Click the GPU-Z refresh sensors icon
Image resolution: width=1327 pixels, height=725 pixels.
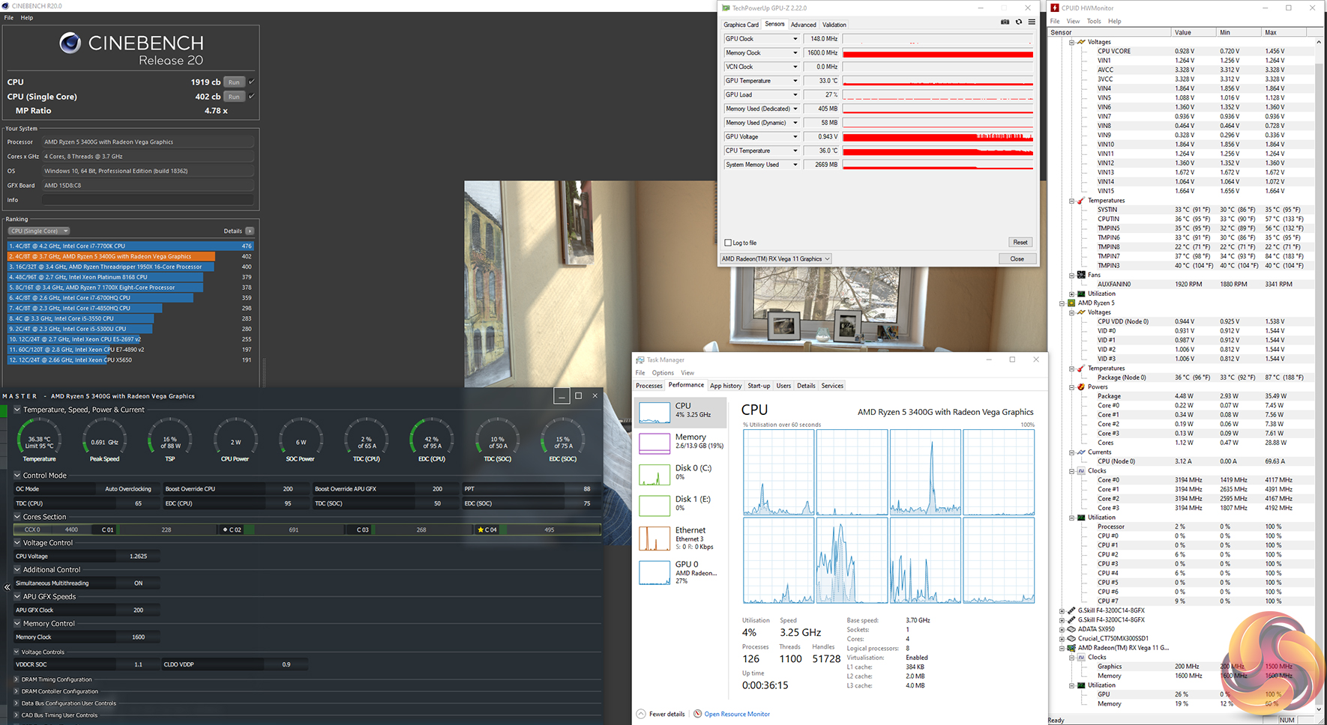point(1018,22)
